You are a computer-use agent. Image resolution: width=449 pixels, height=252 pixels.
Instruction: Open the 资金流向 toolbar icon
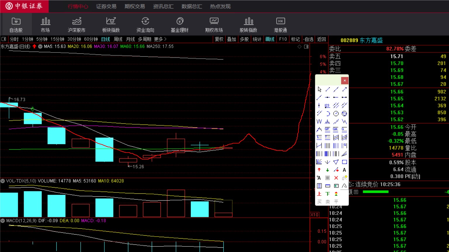click(x=145, y=24)
